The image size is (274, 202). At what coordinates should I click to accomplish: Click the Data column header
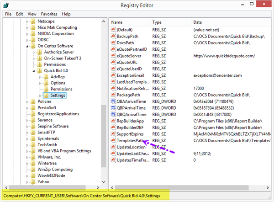(x=231, y=22)
